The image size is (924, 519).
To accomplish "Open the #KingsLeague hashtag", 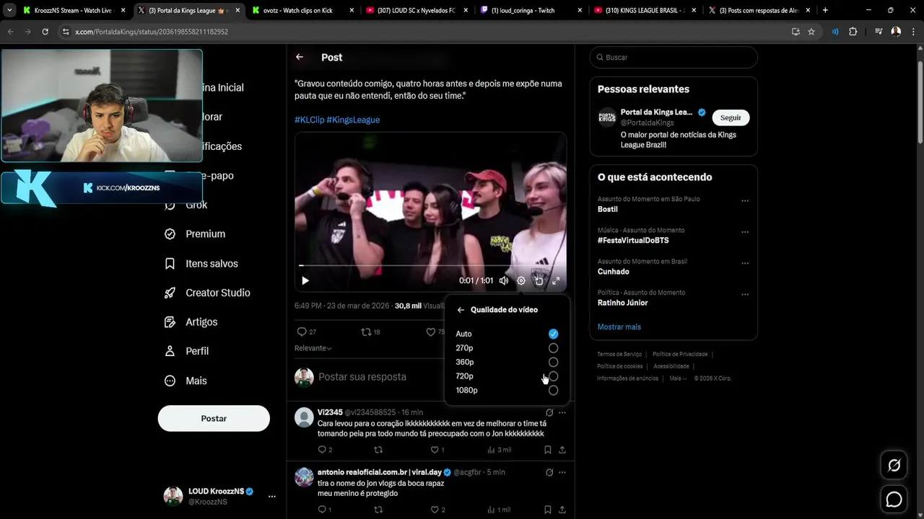I will (353, 120).
